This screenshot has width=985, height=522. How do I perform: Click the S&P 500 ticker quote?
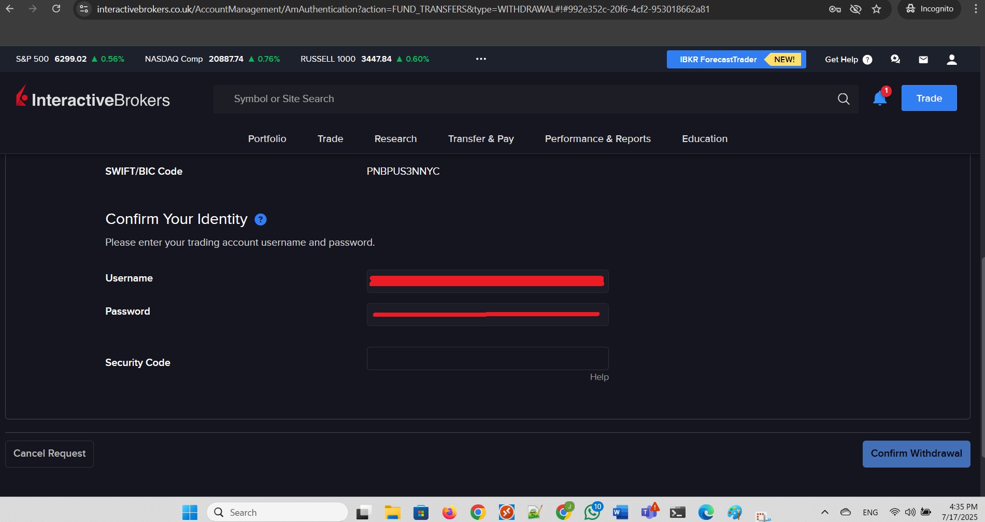tap(70, 59)
